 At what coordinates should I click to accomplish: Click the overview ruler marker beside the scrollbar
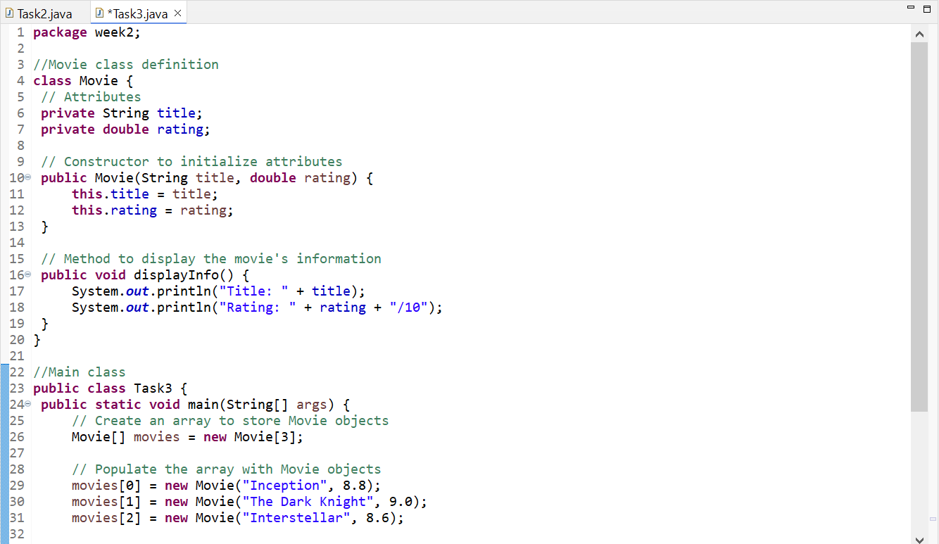(x=933, y=519)
